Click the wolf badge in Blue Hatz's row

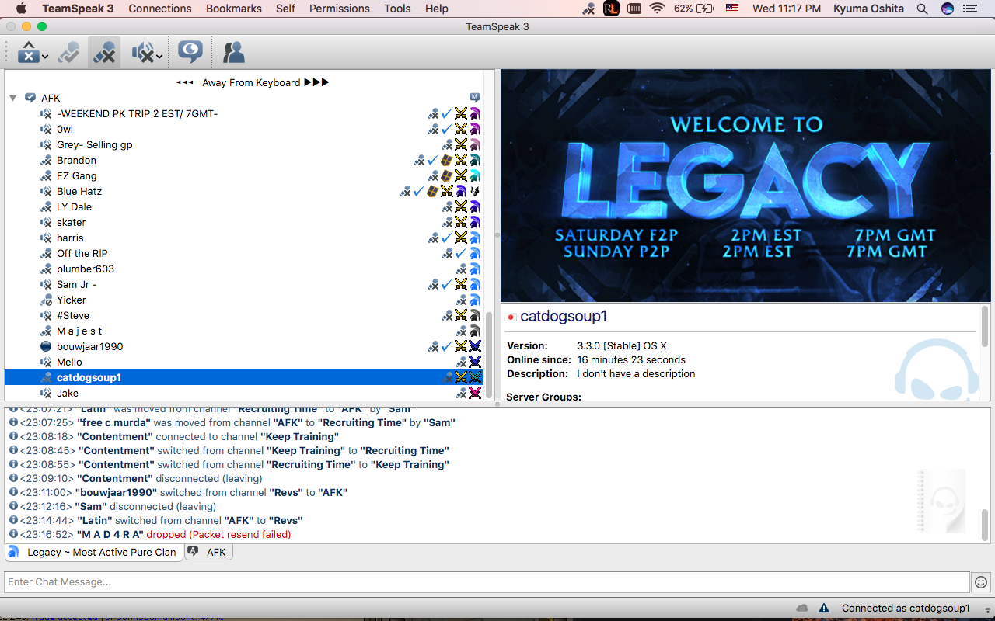pyautogui.click(x=475, y=191)
